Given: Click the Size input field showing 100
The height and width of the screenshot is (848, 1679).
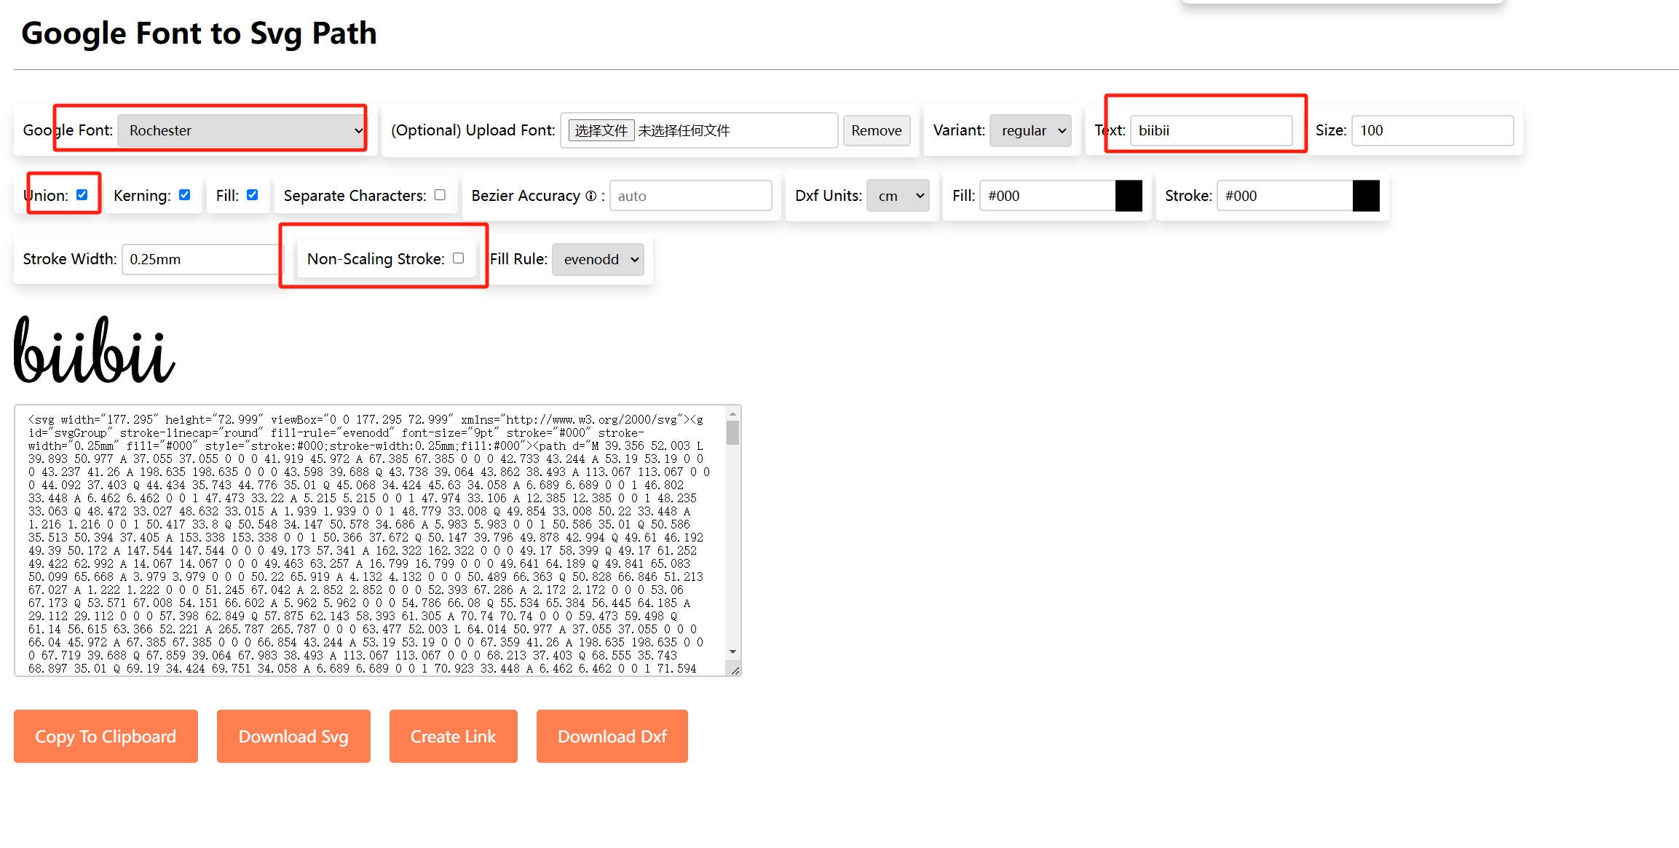Looking at the screenshot, I should pos(1432,130).
